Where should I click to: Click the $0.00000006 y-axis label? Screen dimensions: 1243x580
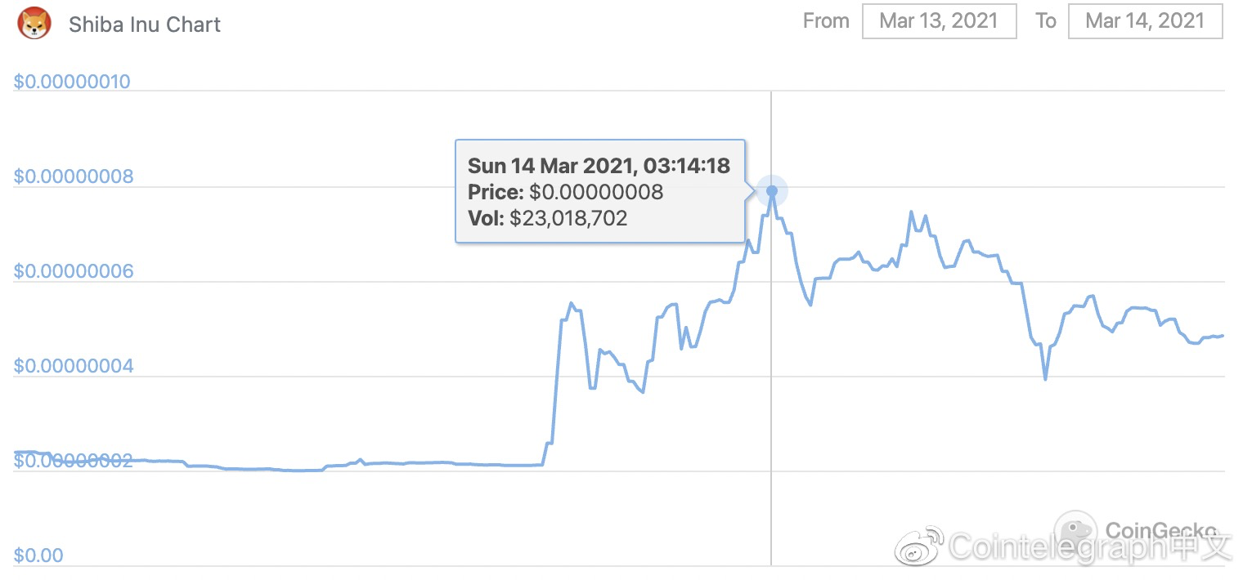coord(73,271)
